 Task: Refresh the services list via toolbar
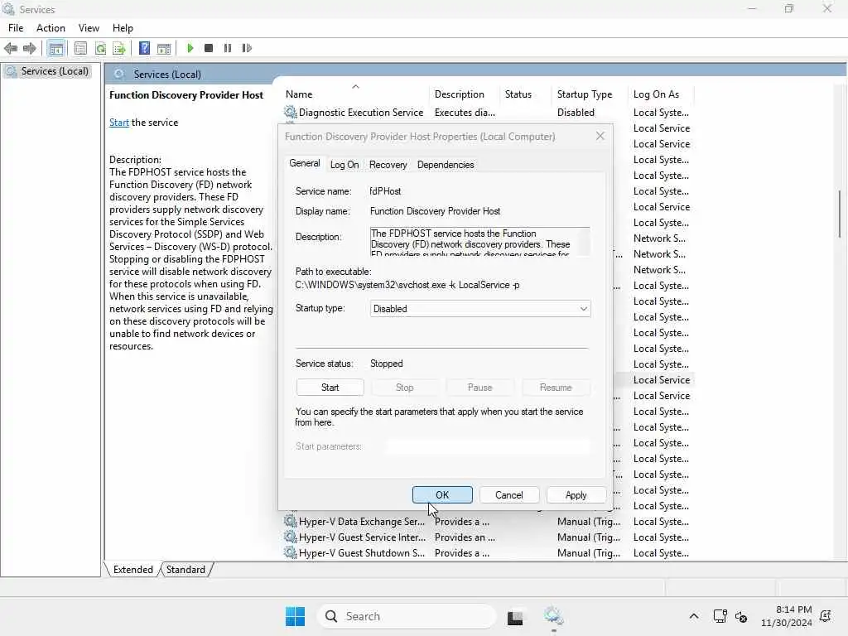100,48
